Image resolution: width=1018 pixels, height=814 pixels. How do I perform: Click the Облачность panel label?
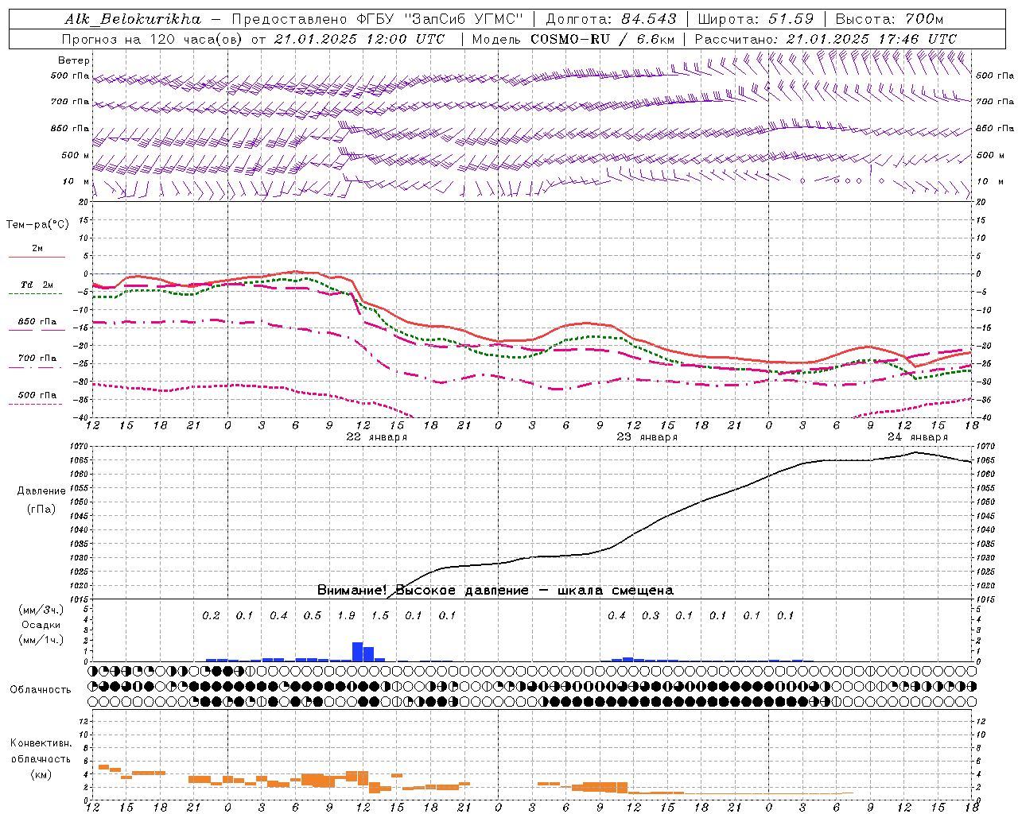(x=41, y=690)
